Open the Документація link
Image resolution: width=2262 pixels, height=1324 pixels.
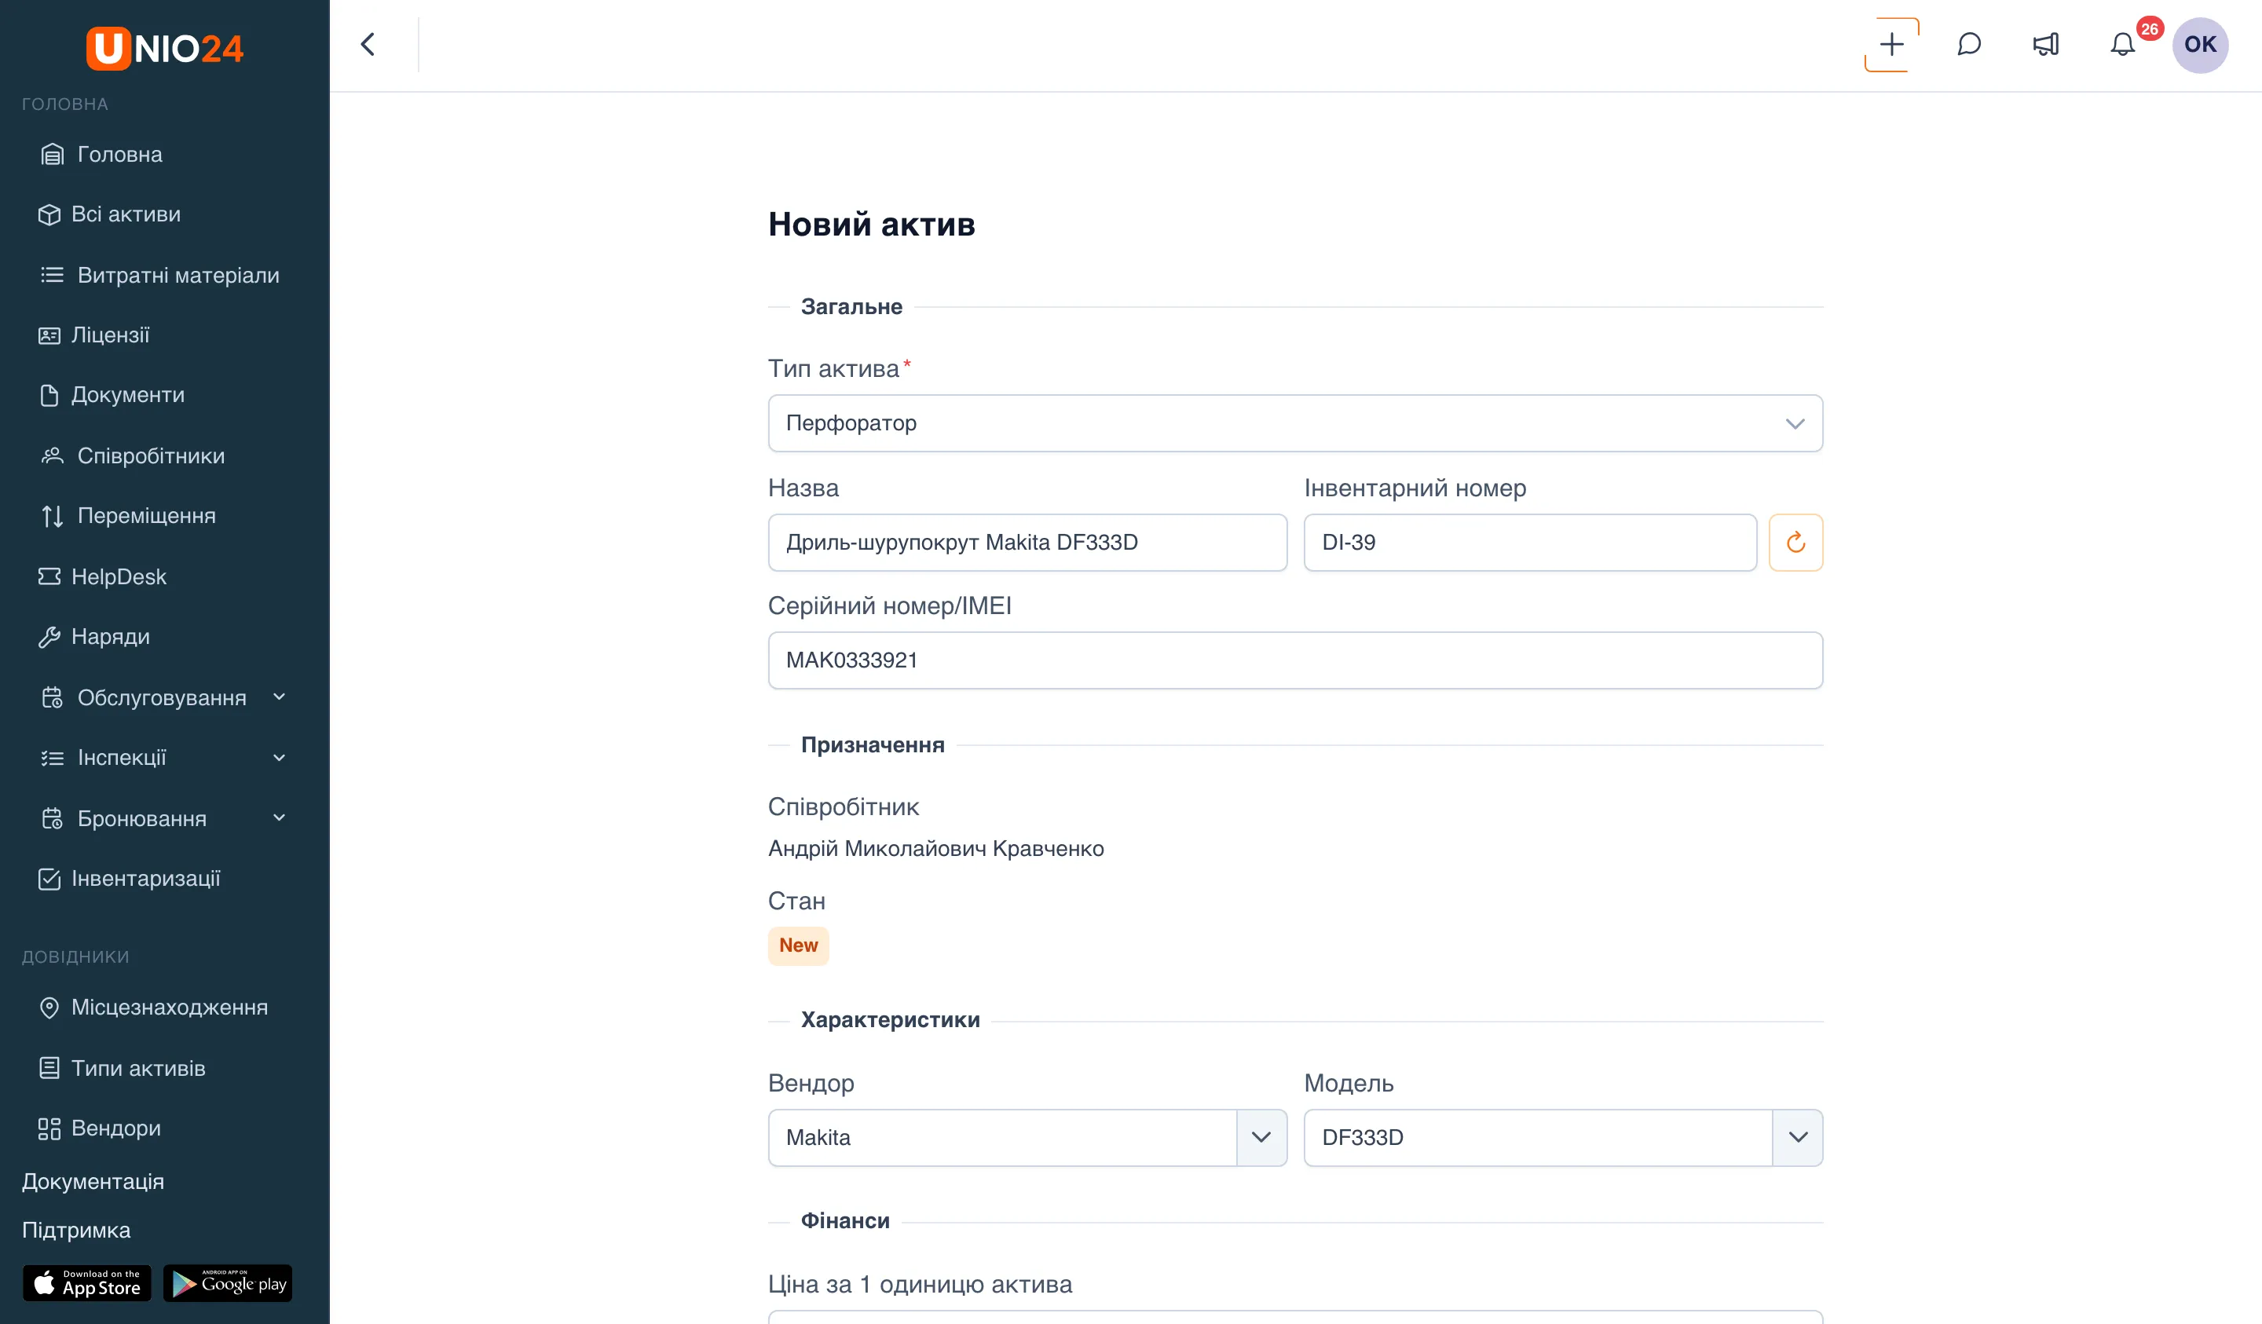(x=93, y=1181)
